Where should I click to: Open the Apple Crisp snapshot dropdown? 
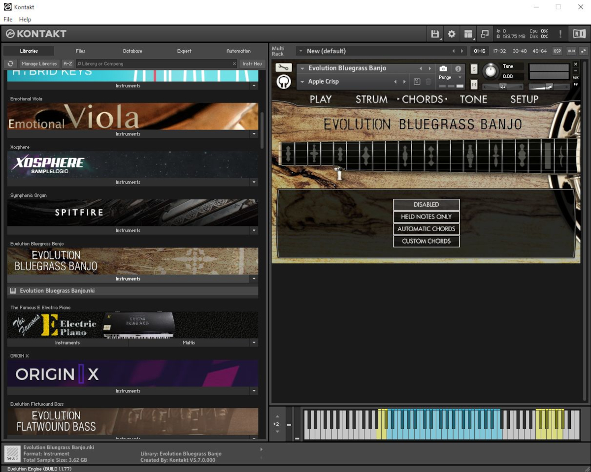[x=302, y=82]
